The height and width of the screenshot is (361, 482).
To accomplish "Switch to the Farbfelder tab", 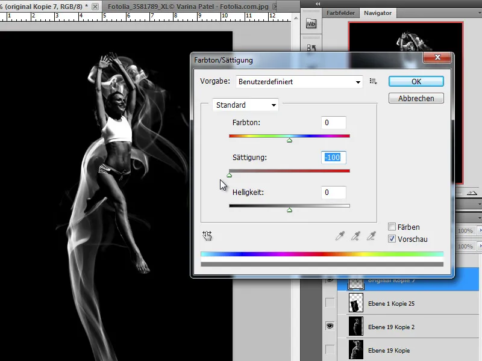I will tap(340, 13).
